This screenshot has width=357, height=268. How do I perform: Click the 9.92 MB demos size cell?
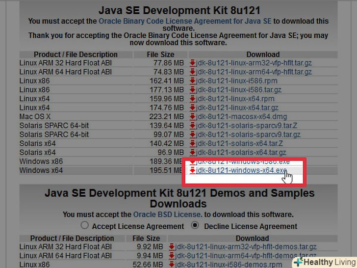coord(150,246)
